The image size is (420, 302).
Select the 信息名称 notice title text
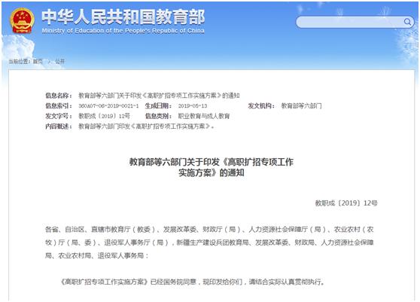pyautogui.click(x=159, y=96)
